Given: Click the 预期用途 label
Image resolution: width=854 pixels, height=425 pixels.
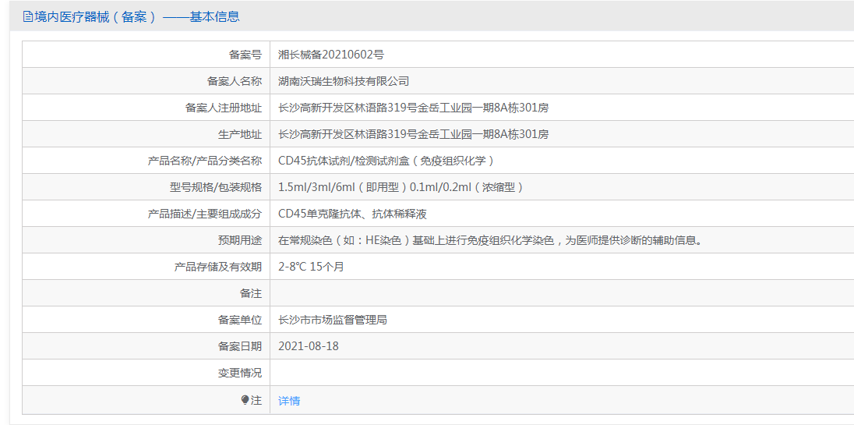Looking at the screenshot, I should pos(240,240).
